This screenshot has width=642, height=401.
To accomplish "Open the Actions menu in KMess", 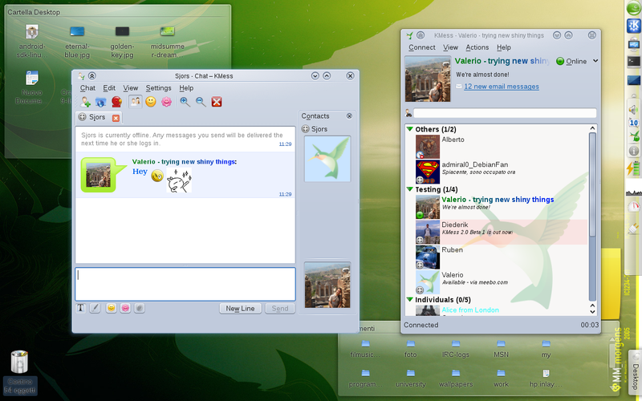I will (x=477, y=48).
